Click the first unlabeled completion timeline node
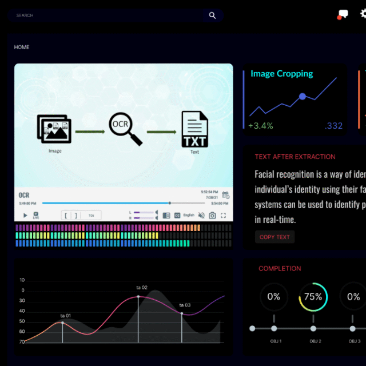 pos(252,328)
